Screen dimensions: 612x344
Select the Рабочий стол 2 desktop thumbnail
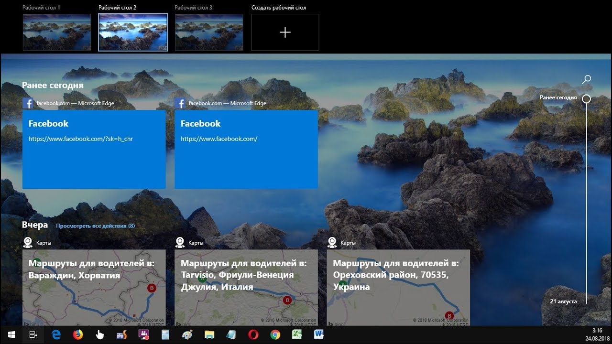pos(133,32)
